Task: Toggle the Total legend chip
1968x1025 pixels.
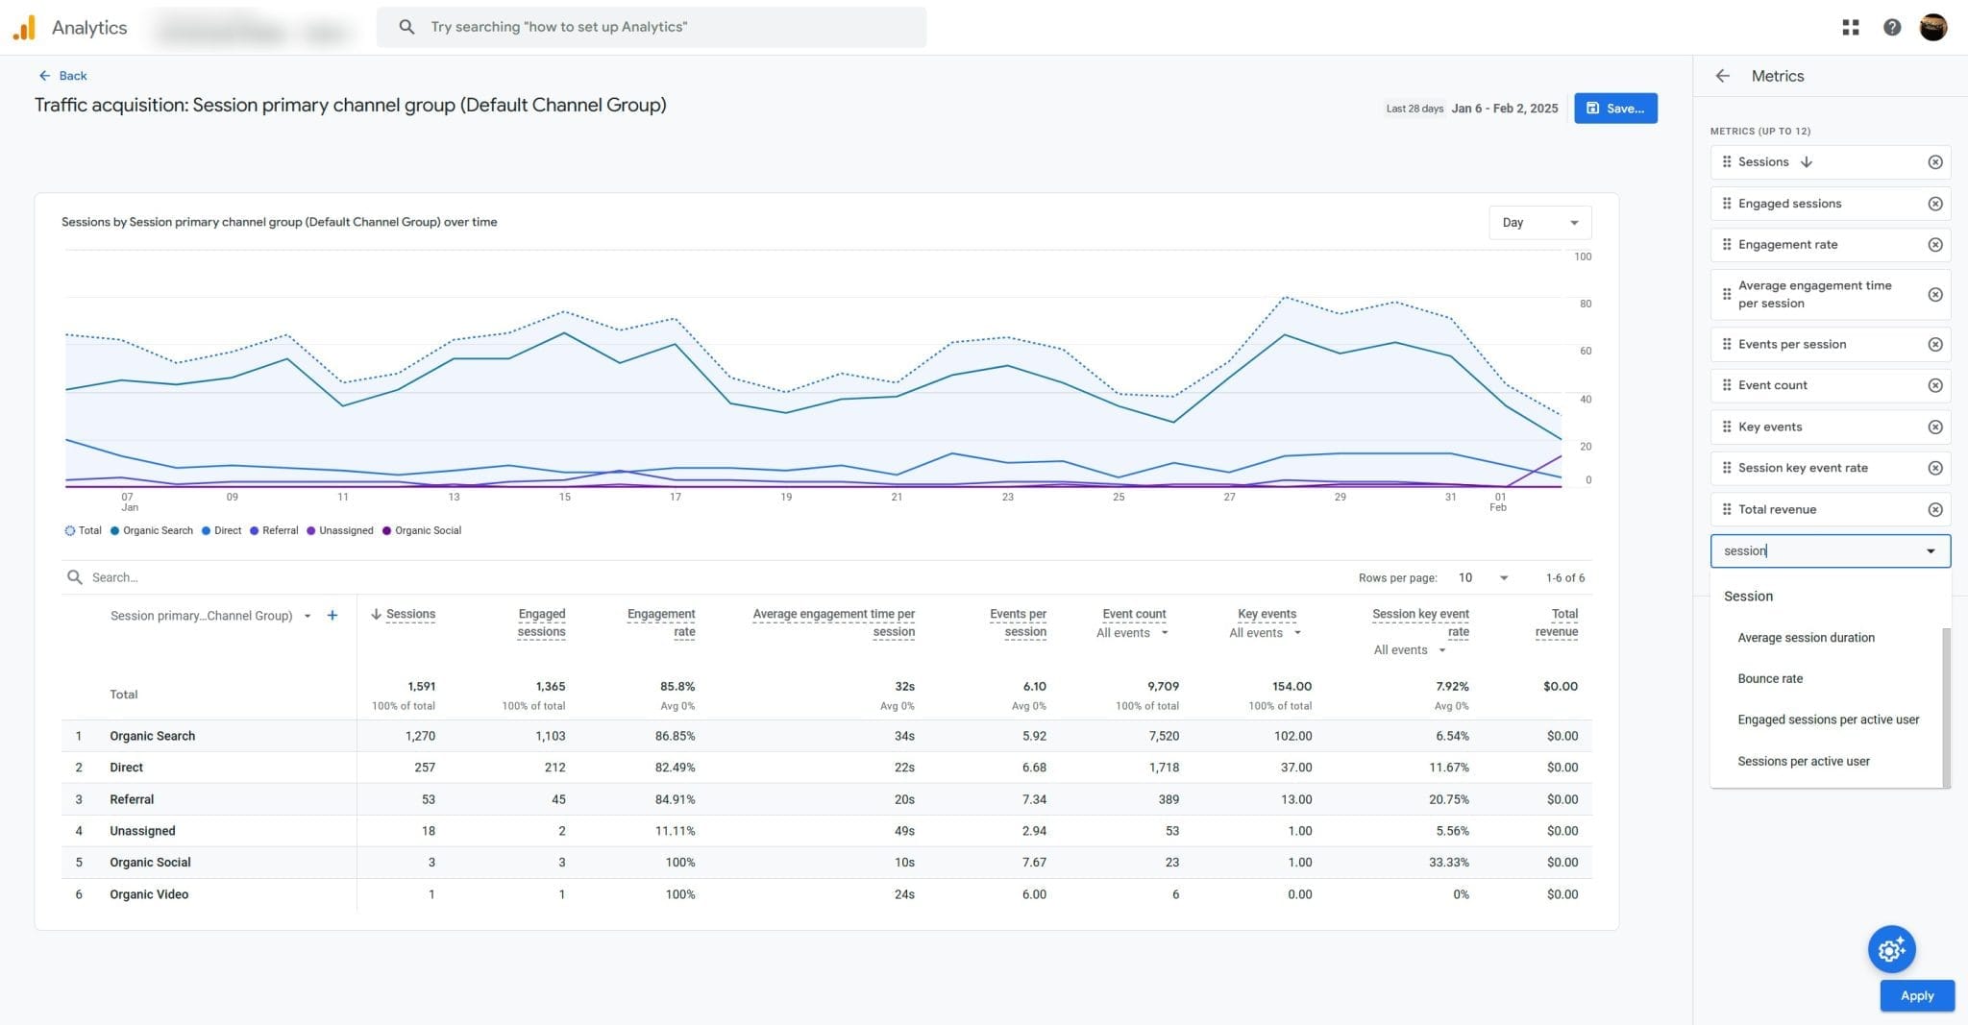Action: [x=83, y=530]
